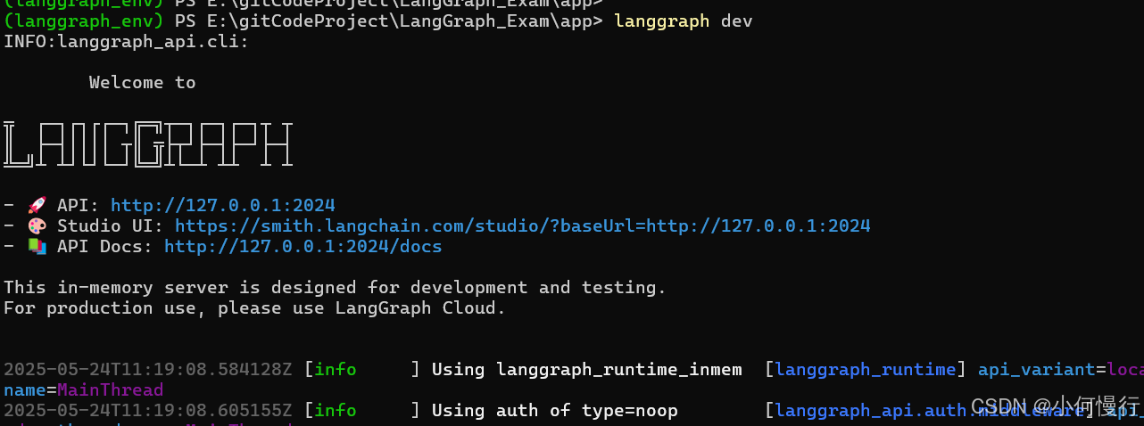
Task: Click the palette emoji before Studio UI
Action: click(37, 225)
